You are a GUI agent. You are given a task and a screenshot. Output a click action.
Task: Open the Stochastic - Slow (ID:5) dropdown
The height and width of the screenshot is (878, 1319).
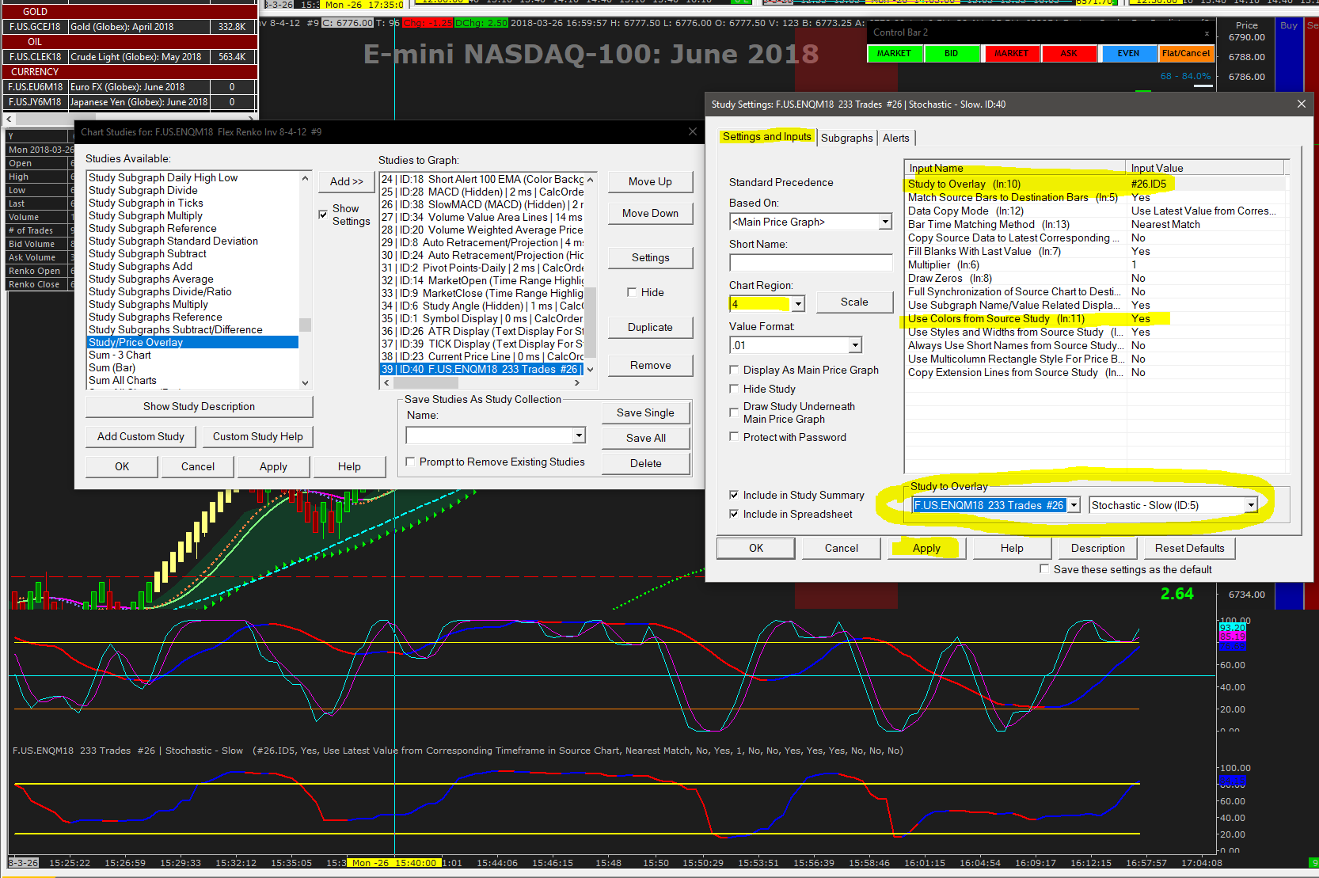1251,505
